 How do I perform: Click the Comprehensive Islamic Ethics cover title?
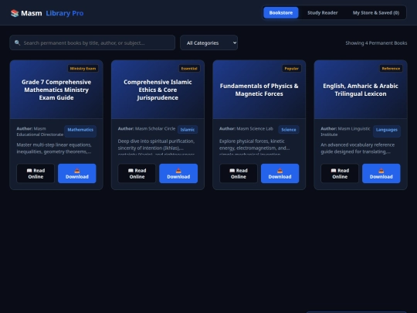coord(158,90)
